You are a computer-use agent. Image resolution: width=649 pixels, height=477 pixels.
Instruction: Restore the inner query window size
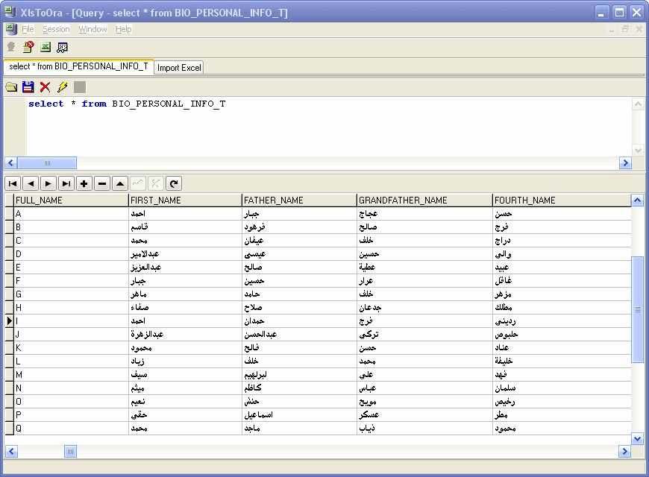tap(625, 29)
